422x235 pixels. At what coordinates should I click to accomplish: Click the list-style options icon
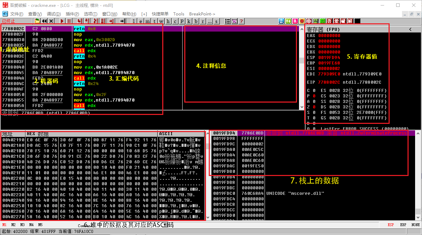(x=228, y=21)
